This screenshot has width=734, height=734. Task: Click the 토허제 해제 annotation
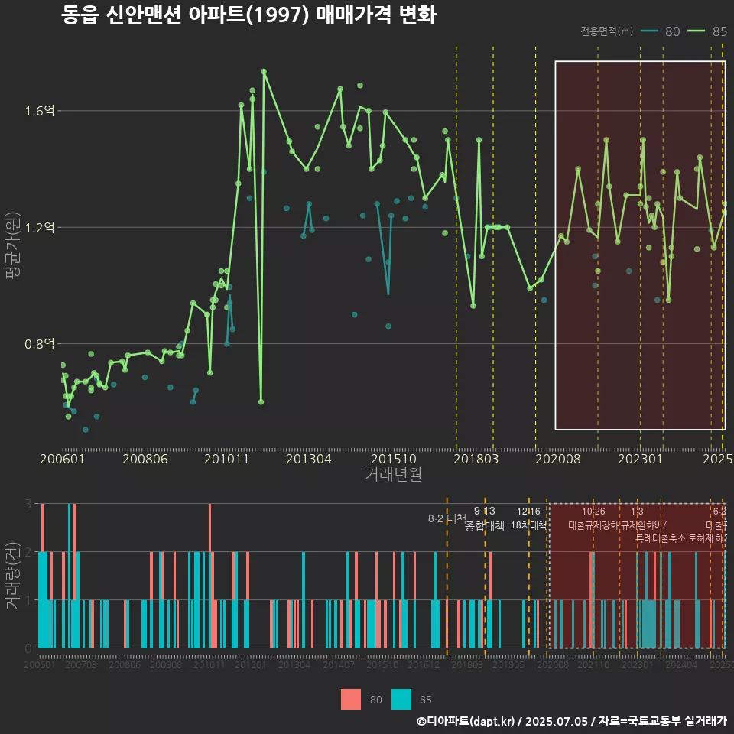tap(708, 538)
